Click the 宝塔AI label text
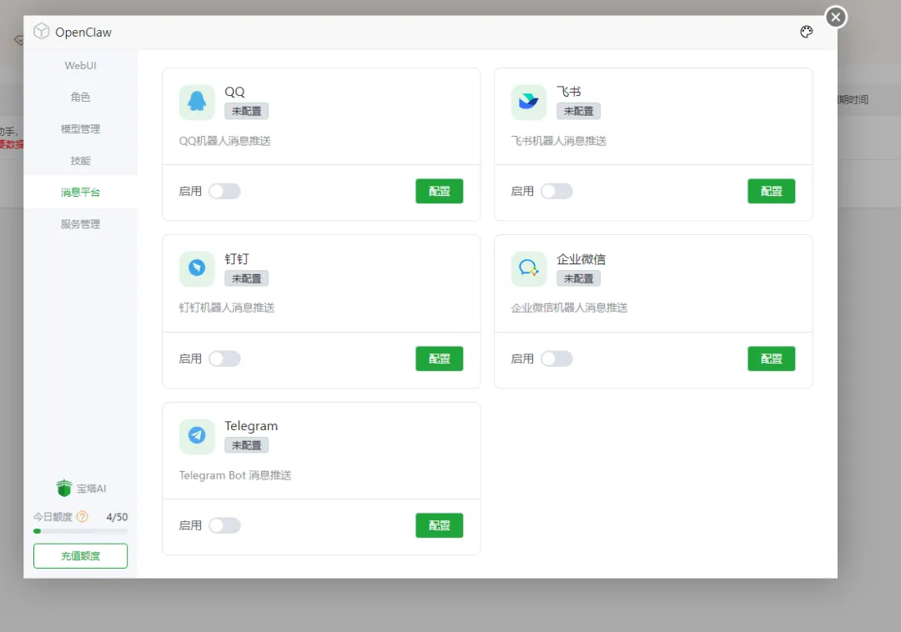 pyautogui.click(x=92, y=489)
